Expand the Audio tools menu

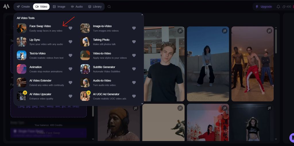(77, 7)
